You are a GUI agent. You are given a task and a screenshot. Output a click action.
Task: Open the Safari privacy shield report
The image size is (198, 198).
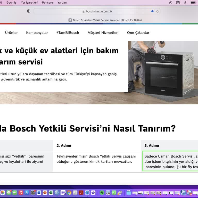tap(29, 11)
